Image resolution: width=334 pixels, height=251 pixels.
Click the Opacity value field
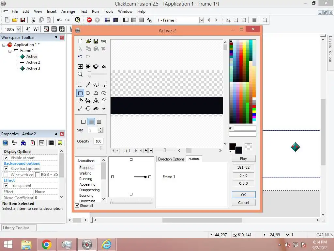click(98, 141)
